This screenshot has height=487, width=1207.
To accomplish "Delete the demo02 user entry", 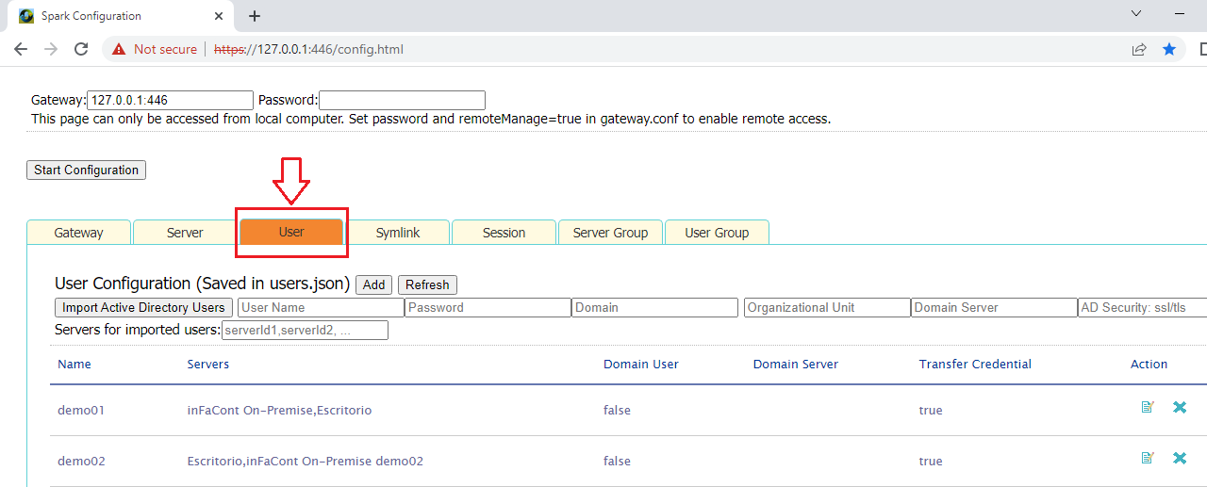I will (x=1180, y=458).
